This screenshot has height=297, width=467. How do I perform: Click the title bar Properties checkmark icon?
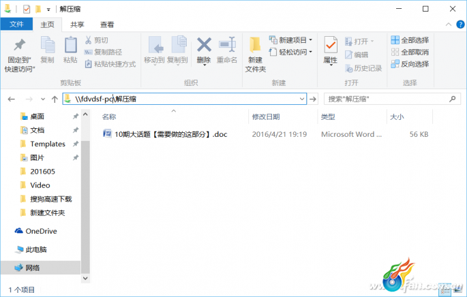[27, 10]
